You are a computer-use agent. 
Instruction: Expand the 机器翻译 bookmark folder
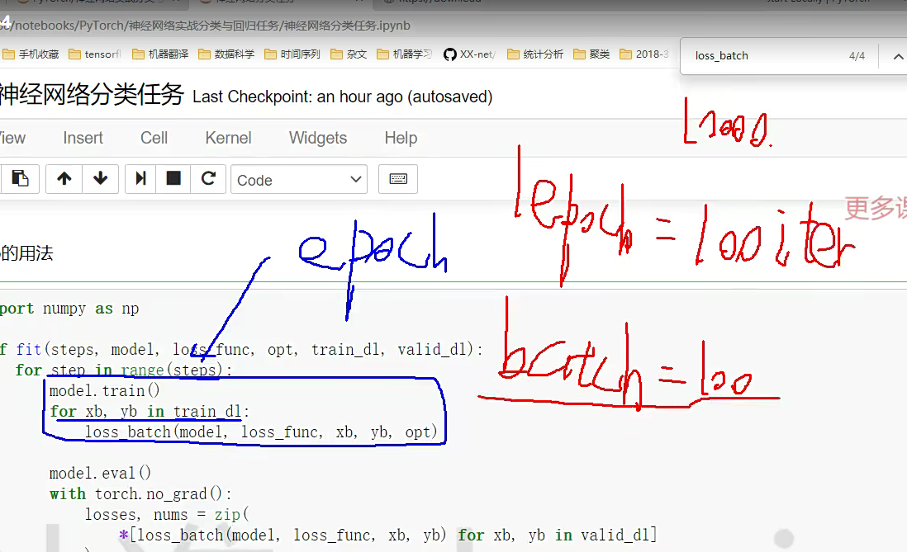click(x=160, y=54)
